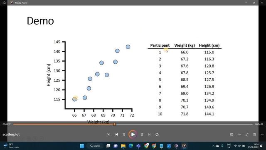Open the Wi-Fi network tray icon

point(236,146)
